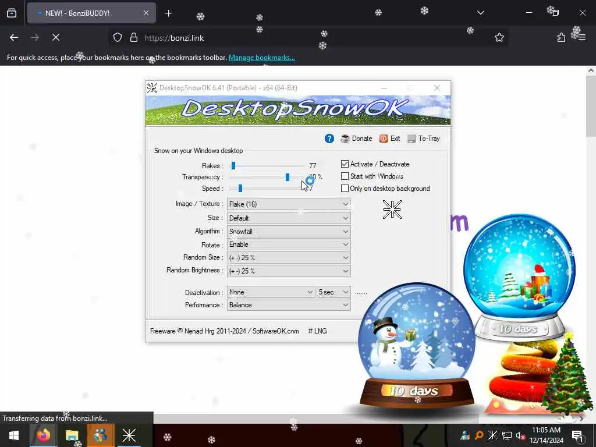Click the snowflake icon in system tray
Image resolution: width=596 pixels, height=447 pixels.
coord(492,435)
